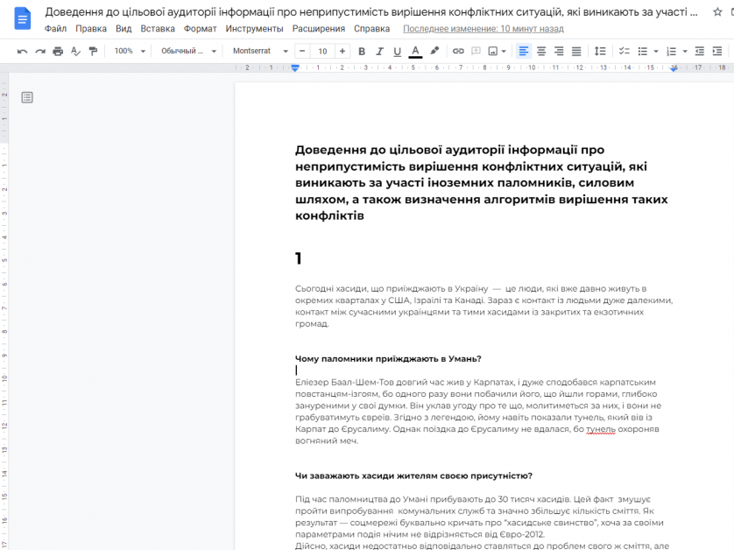Click the Undo arrow icon
Image resolution: width=734 pixels, height=550 pixels.
pos(22,51)
